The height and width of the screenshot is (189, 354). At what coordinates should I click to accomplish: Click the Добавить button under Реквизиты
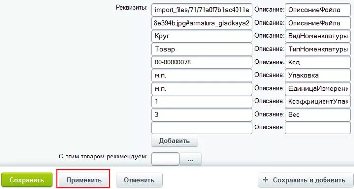tap(175, 141)
